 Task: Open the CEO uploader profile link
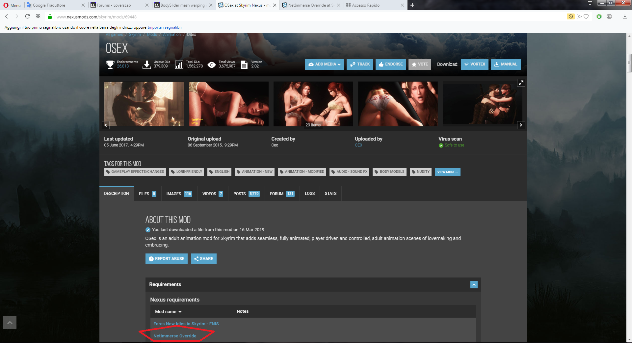click(358, 145)
